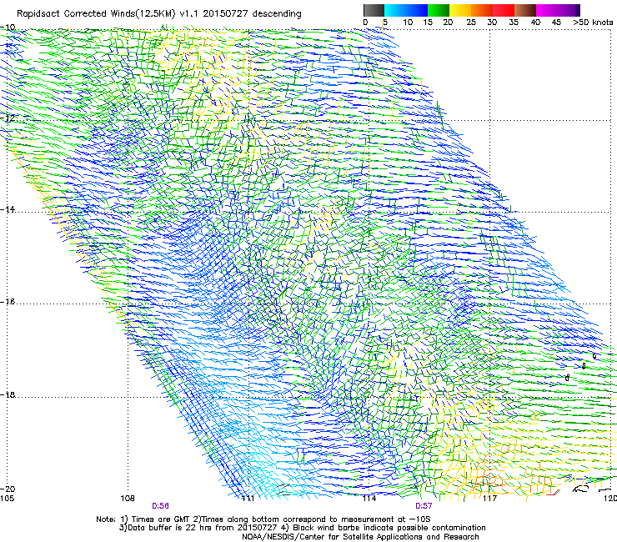Click the -14 latitude axis label
This screenshot has height=542, width=617.
pyautogui.click(x=8, y=209)
